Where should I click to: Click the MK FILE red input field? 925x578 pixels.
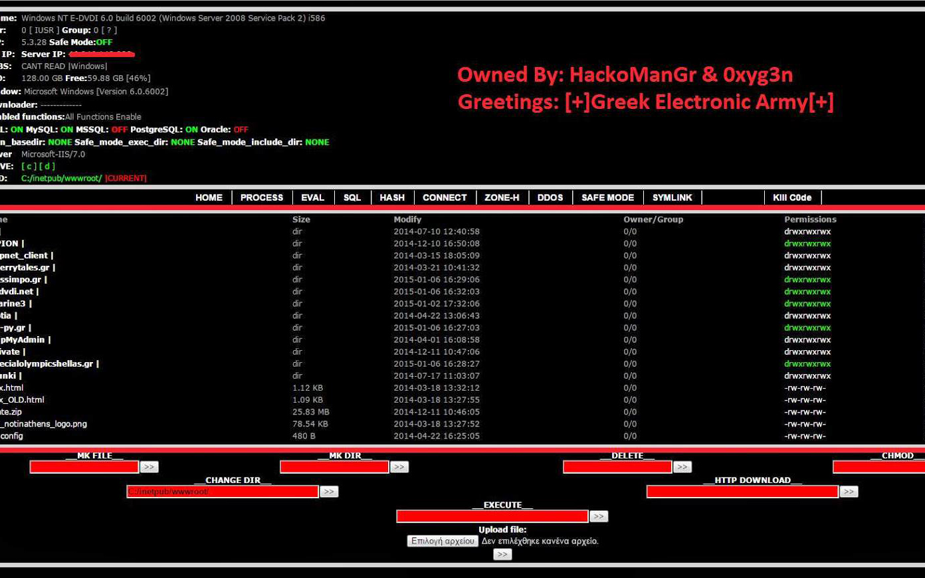84,467
